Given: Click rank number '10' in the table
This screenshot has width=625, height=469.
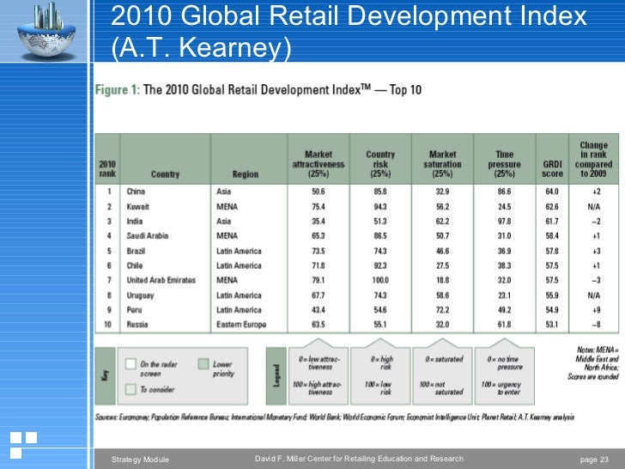Looking at the screenshot, I should (107, 325).
